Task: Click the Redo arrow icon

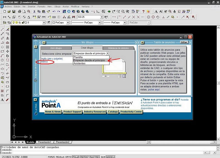Action: click(x=59, y=12)
